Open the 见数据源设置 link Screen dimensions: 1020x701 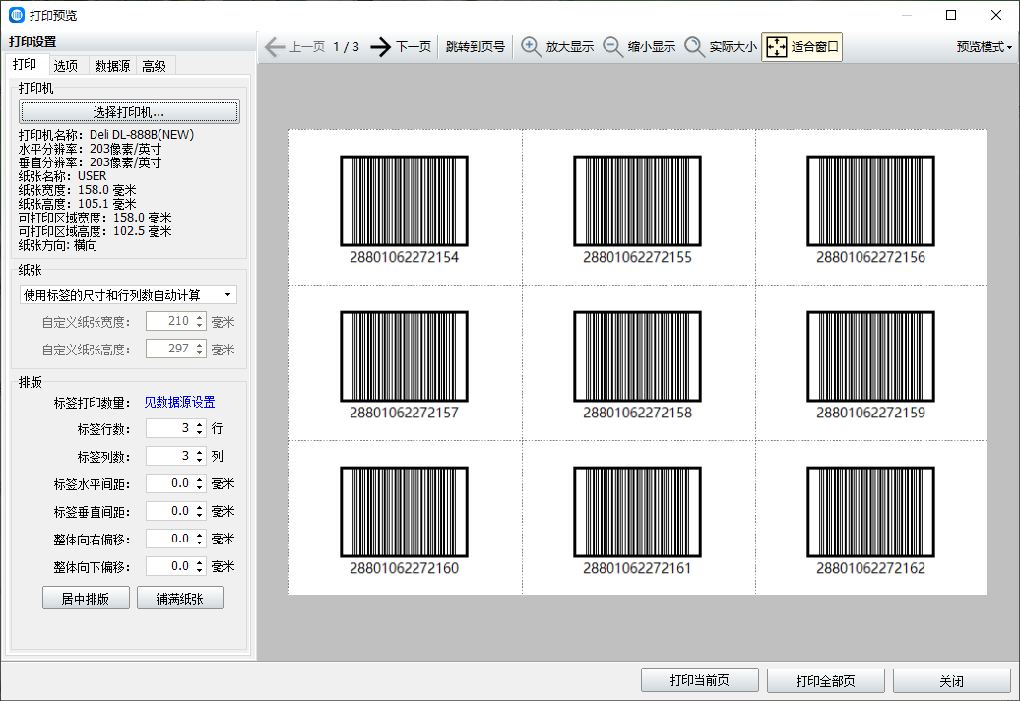point(179,402)
